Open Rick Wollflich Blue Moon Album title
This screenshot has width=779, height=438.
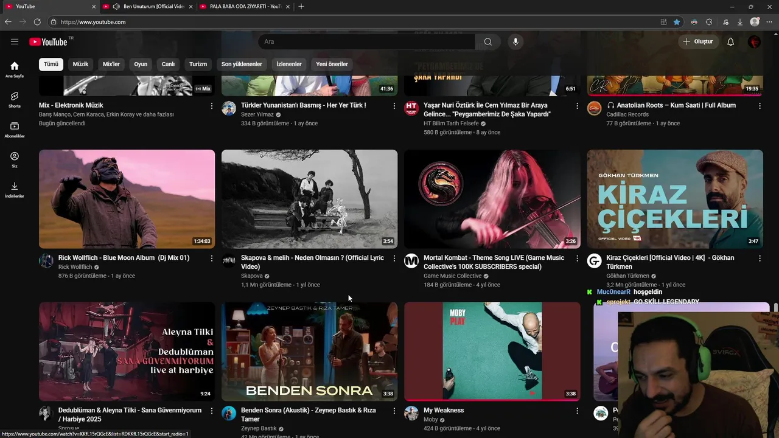[124, 258]
